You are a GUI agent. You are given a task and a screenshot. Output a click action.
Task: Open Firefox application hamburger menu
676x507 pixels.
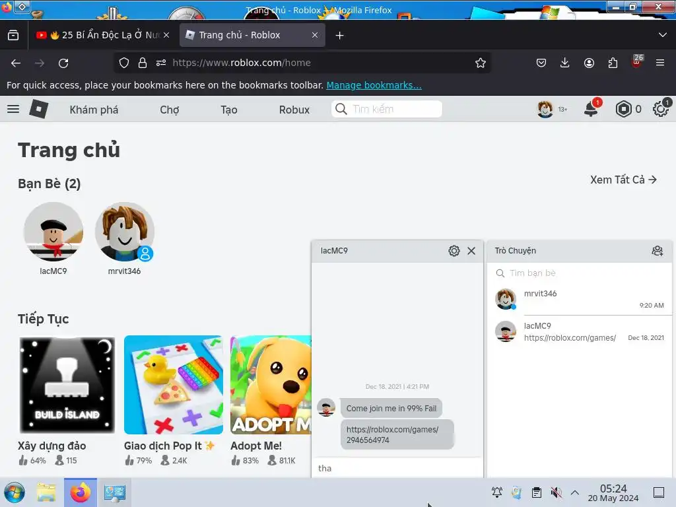[x=660, y=63]
